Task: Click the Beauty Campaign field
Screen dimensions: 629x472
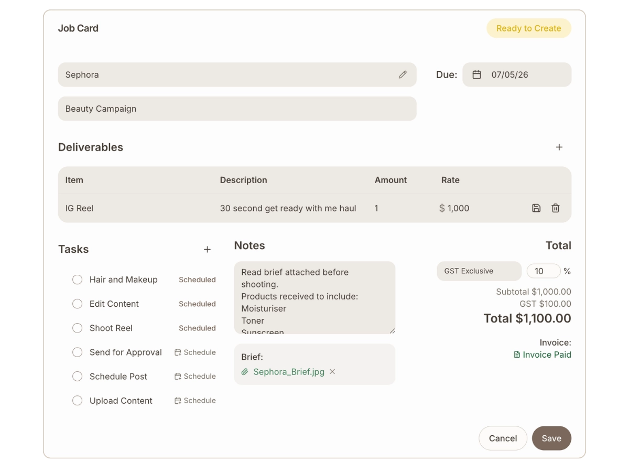Action: click(237, 109)
